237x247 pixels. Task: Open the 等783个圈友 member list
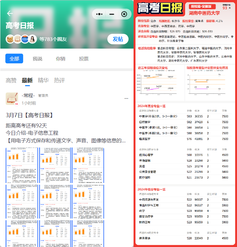point(53,39)
